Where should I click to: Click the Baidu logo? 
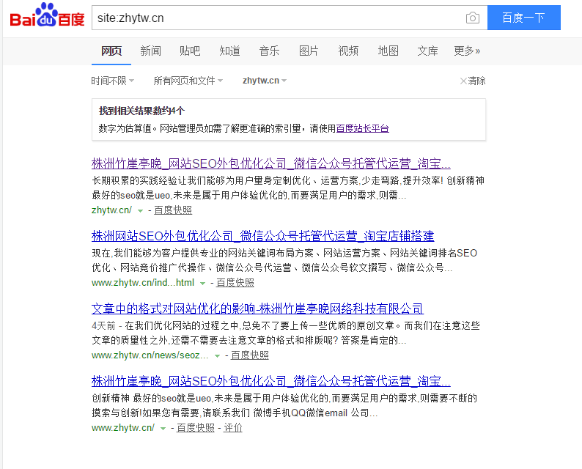47,15
